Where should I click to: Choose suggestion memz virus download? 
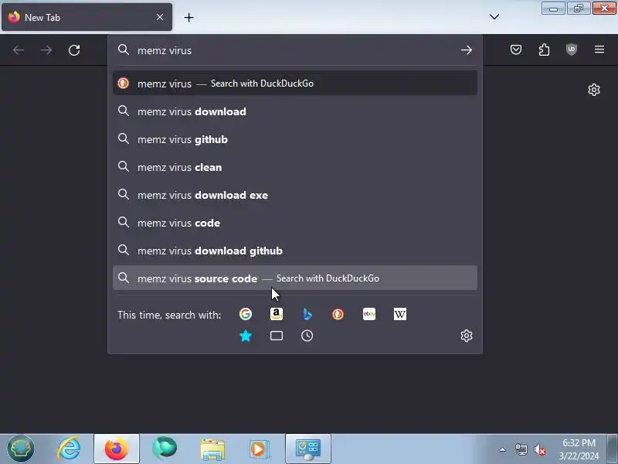coord(295,111)
